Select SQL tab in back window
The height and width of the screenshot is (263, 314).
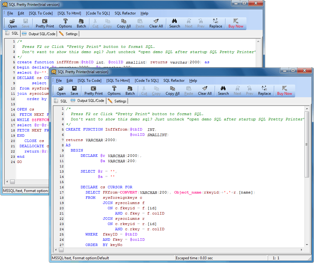tap(12, 33)
